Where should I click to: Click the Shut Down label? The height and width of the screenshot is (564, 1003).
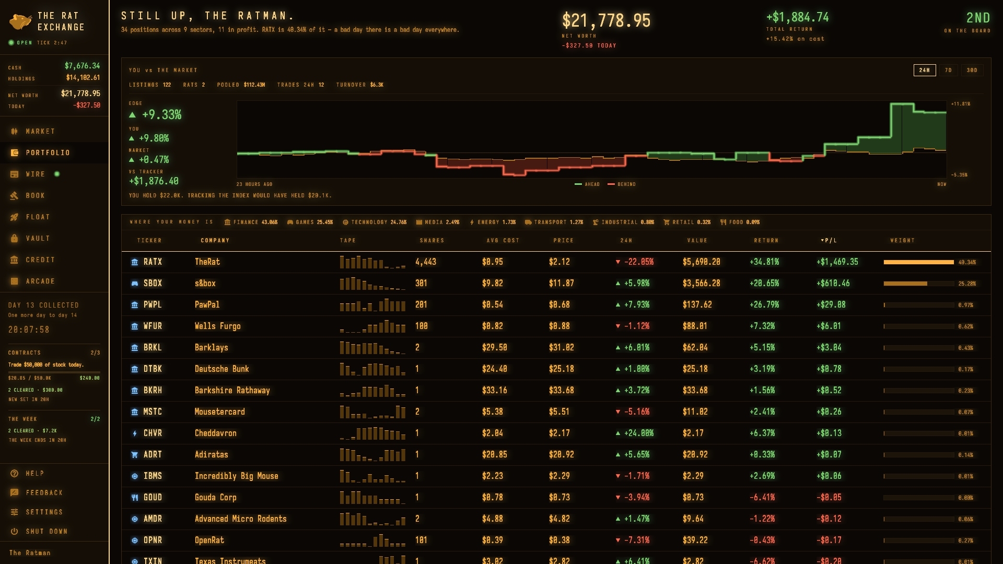[46, 531]
